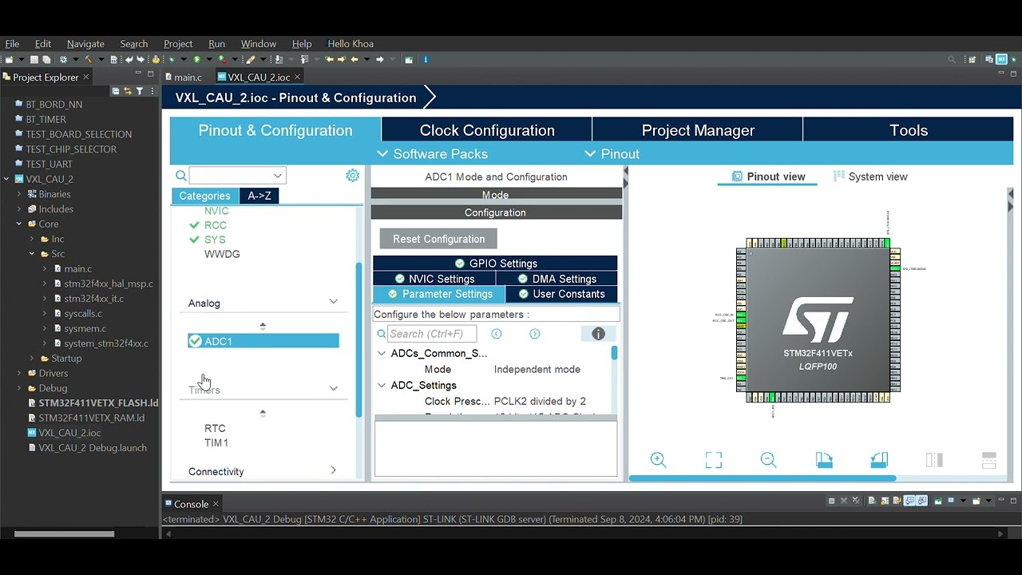Switch categories list to A->Z
Viewport: 1022px width, 575px height.
click(x=259, y=196)
